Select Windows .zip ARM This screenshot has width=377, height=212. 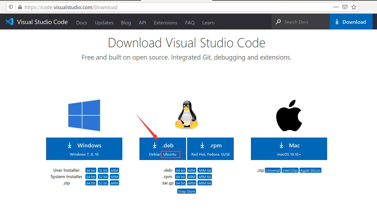tap(114, 183)
